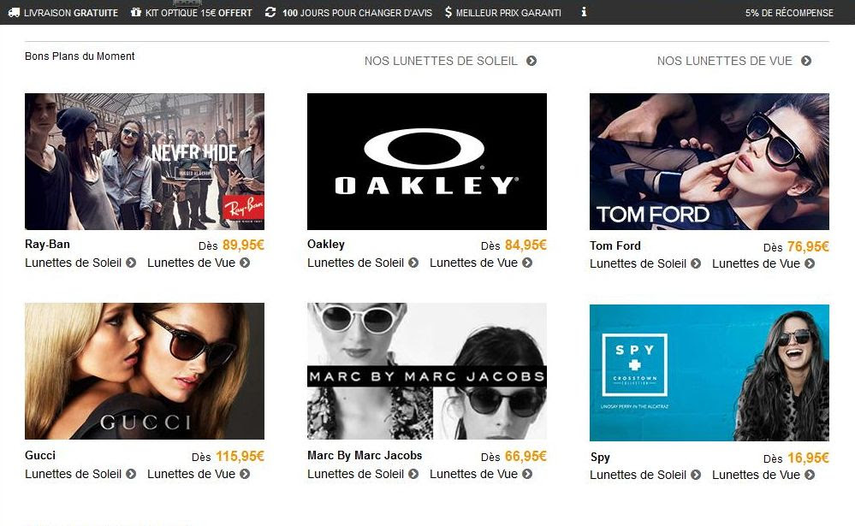Open Oakley Lunettes de Vue link
The image size is (855, 526).
coord(473,263)
